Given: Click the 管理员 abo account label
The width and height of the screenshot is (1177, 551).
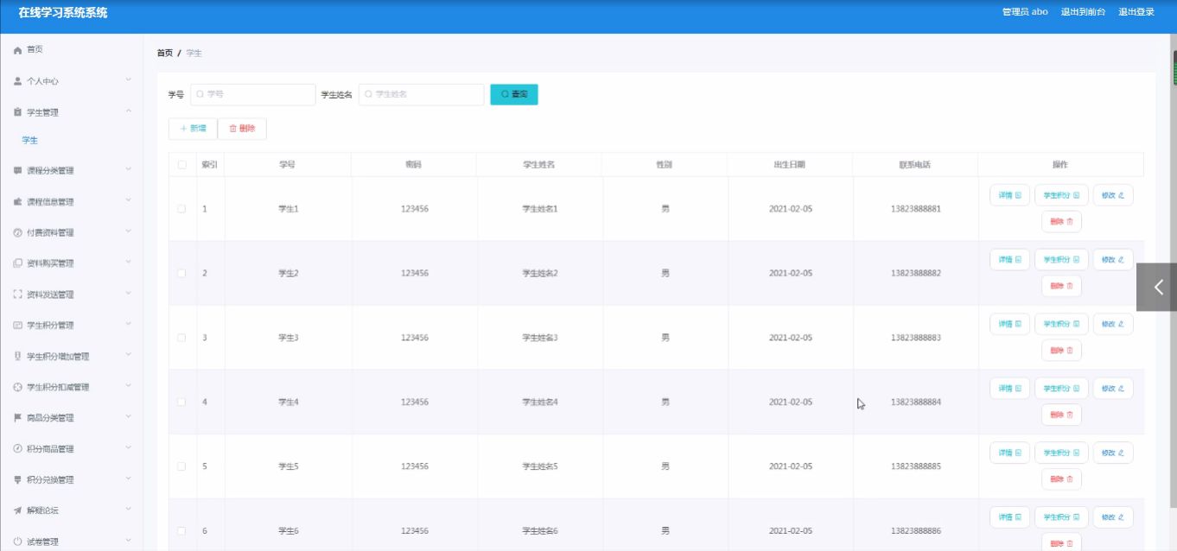Looking at the screenshot, I should click(1025, 12).
